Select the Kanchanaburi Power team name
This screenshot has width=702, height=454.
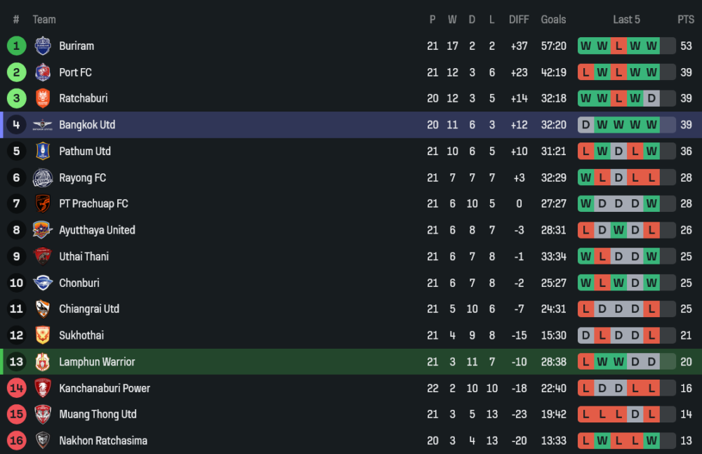click(105, 388)
